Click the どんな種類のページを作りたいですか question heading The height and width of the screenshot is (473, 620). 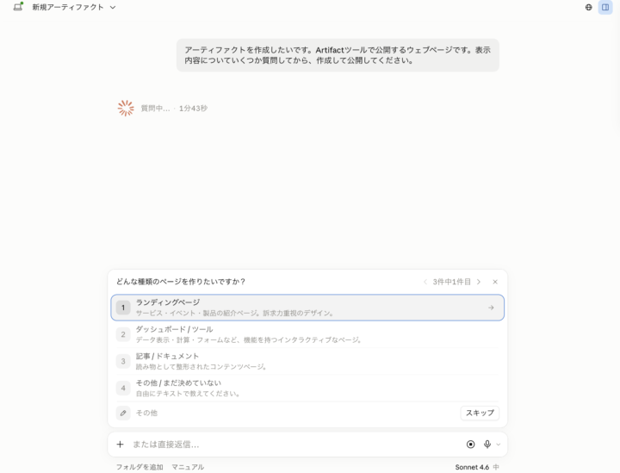pos(181,282)
